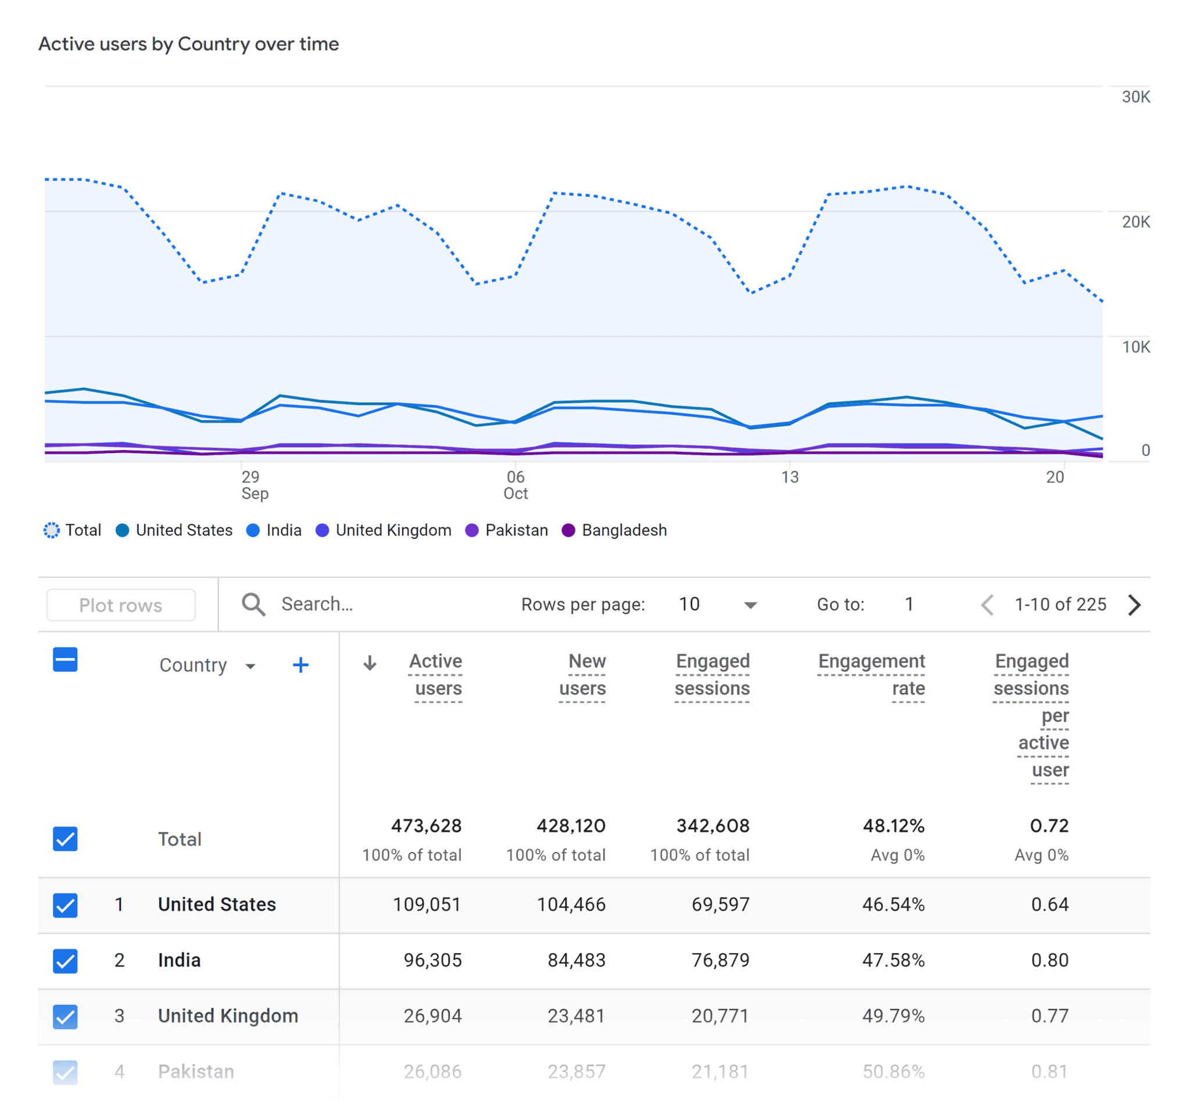1190x1114 pixels.
Task: Add a secondary dimension via the plus icon
Action: (x=300, y=664)
